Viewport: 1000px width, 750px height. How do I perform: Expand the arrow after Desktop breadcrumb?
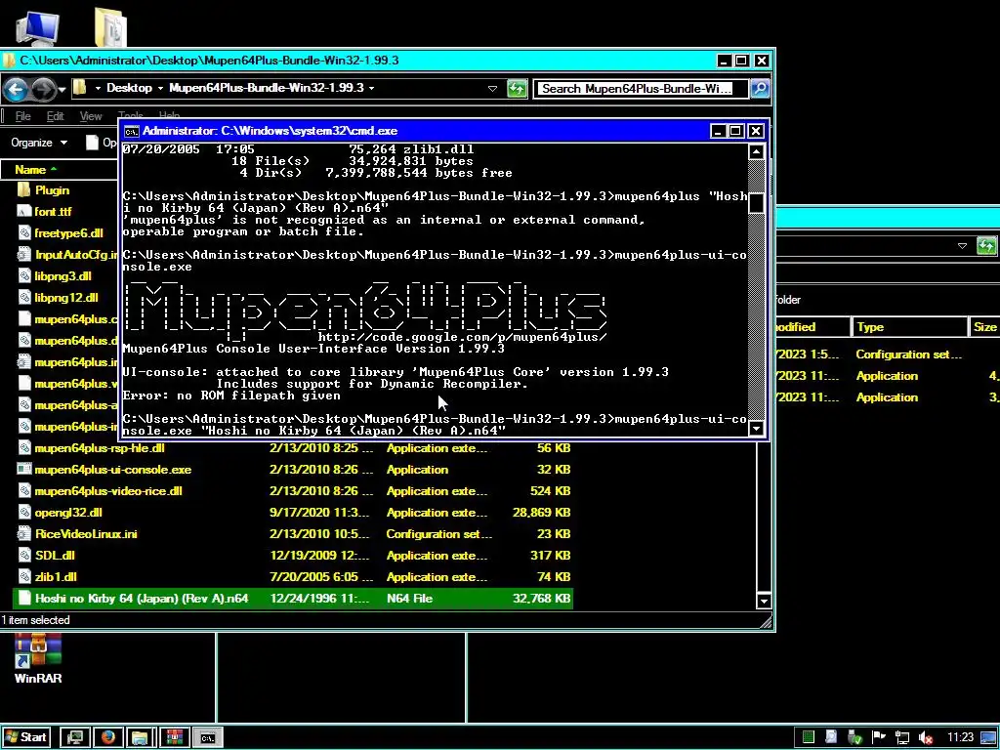pyautogui.click(x=161, y=88)
